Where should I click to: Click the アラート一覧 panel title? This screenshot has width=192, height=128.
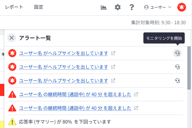[x=35, y=38]
